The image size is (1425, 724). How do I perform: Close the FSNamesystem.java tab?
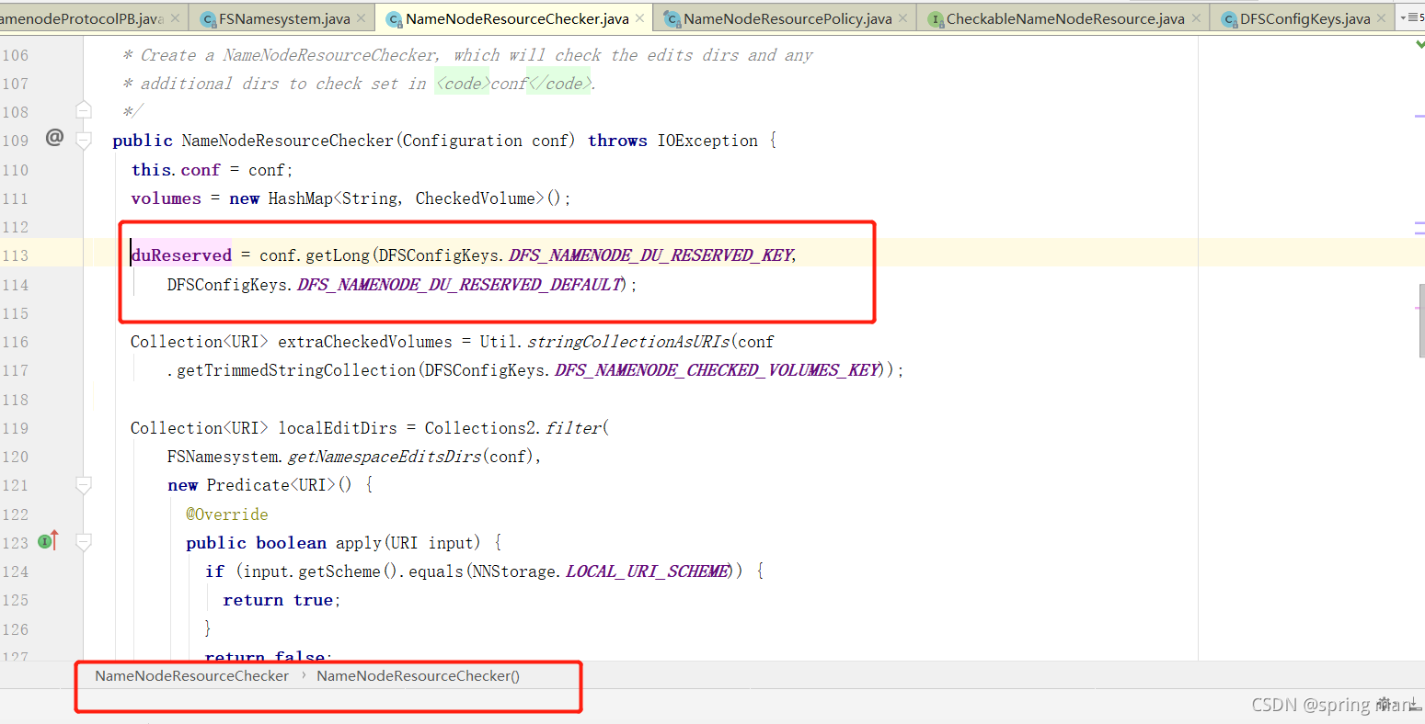coord(362,18)
